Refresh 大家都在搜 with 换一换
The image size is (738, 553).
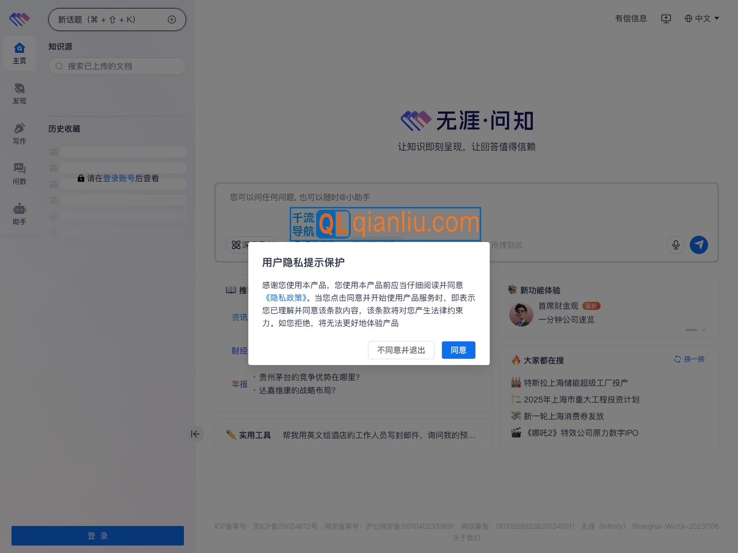click(x=689, y=359)
